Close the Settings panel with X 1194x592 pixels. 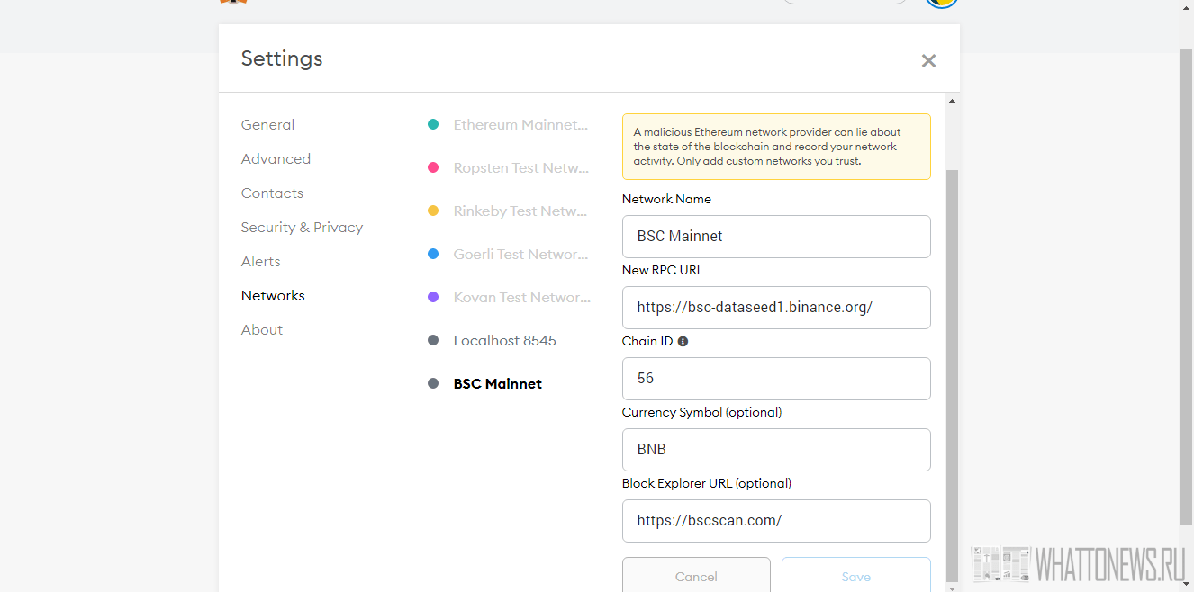[x=928, y=60]
